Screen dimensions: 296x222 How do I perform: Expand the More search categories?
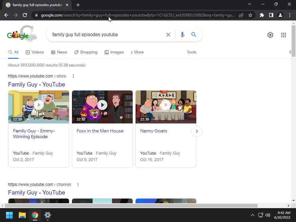click(137, 52)
